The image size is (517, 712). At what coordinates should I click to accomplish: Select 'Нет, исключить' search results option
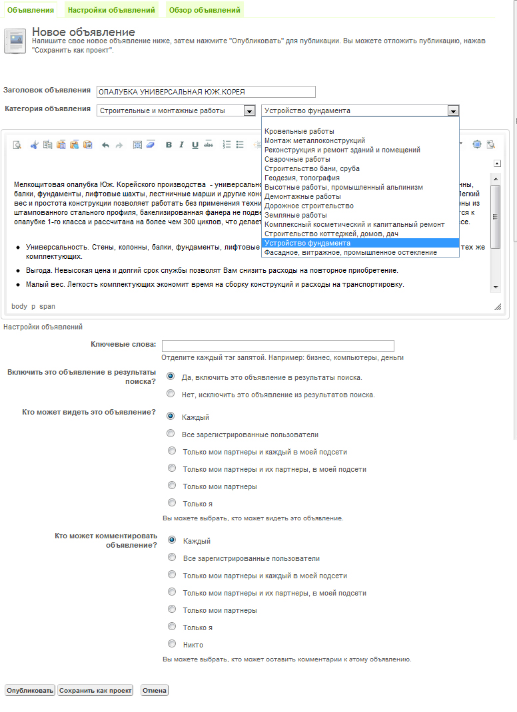coord(171,394)
